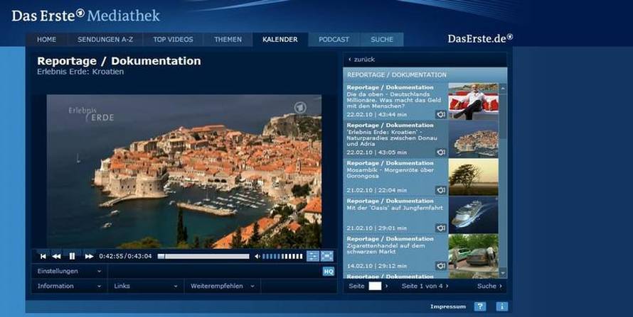This screenshot has height=317, width=633.
Task: Mute audio with the speaker icon
Action: tap(257, 256)
